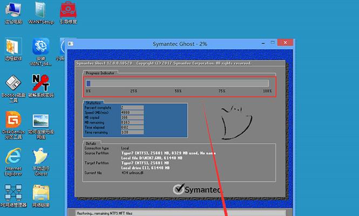Open the Bootice磁盘工具 floppy icon

[x=13, y=89]
